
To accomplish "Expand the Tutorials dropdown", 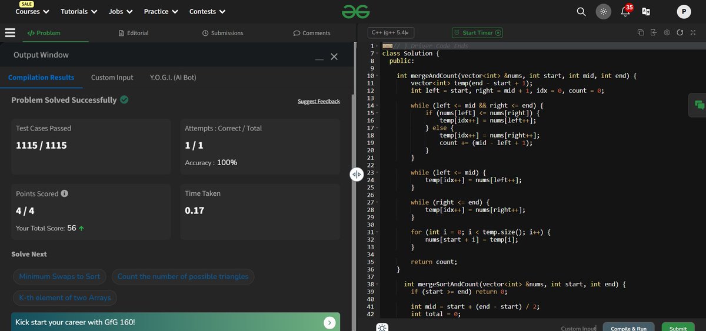I will click(79, 11).
